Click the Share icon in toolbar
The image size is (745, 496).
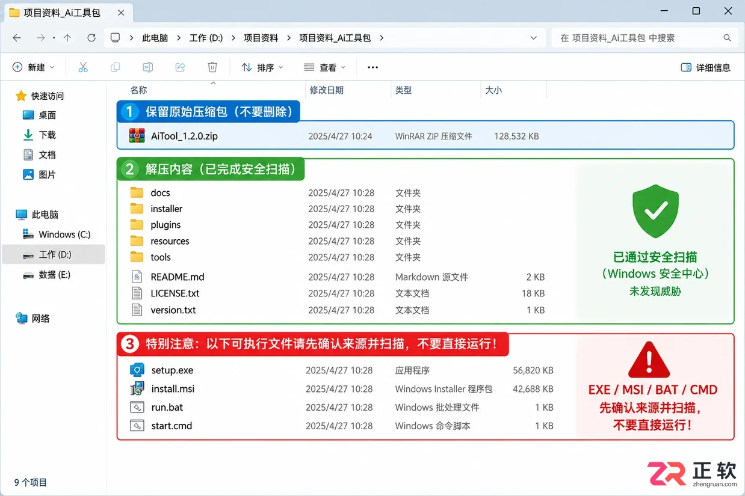click(x=180, y=67)
